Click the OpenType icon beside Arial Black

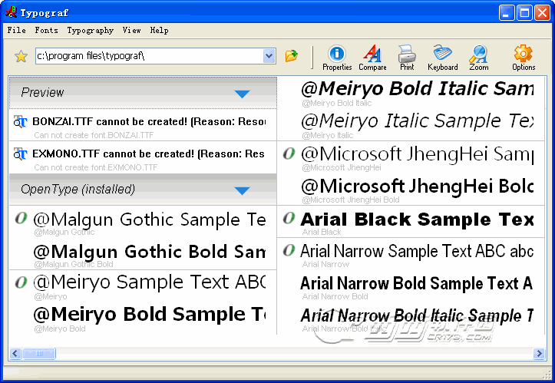289,218
